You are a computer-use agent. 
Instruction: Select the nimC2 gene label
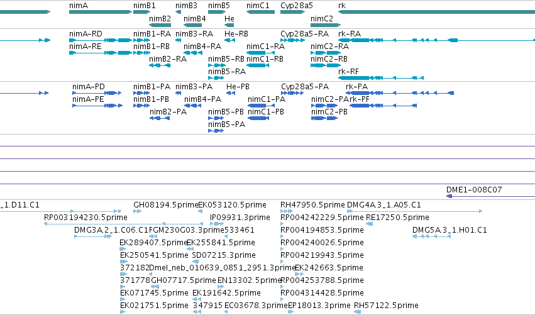point(322,19)
